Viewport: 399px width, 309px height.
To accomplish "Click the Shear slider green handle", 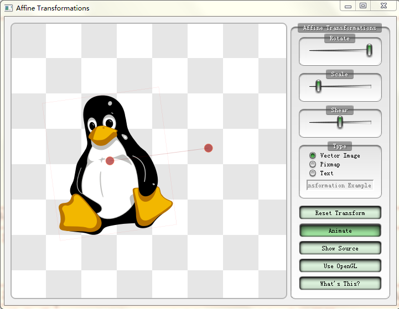I will click(340, 122).
